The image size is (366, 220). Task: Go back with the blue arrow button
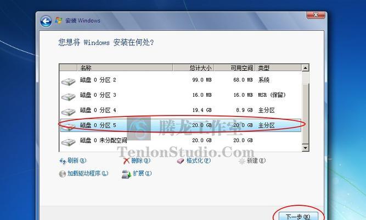46,21
